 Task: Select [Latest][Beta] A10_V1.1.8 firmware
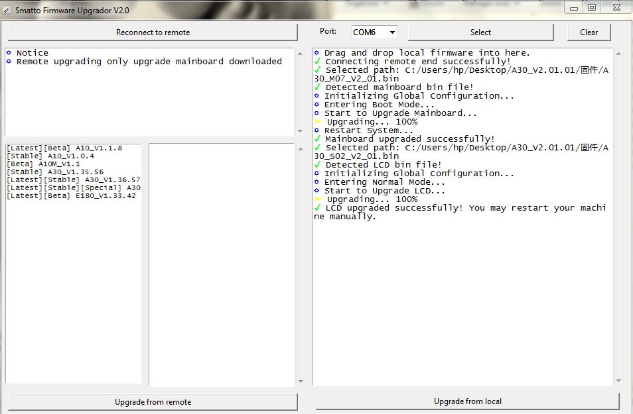point(64,148)
